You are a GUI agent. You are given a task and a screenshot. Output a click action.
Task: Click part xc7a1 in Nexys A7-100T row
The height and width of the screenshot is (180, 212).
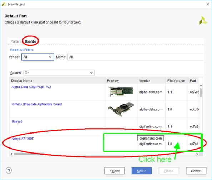click(194, 144)
